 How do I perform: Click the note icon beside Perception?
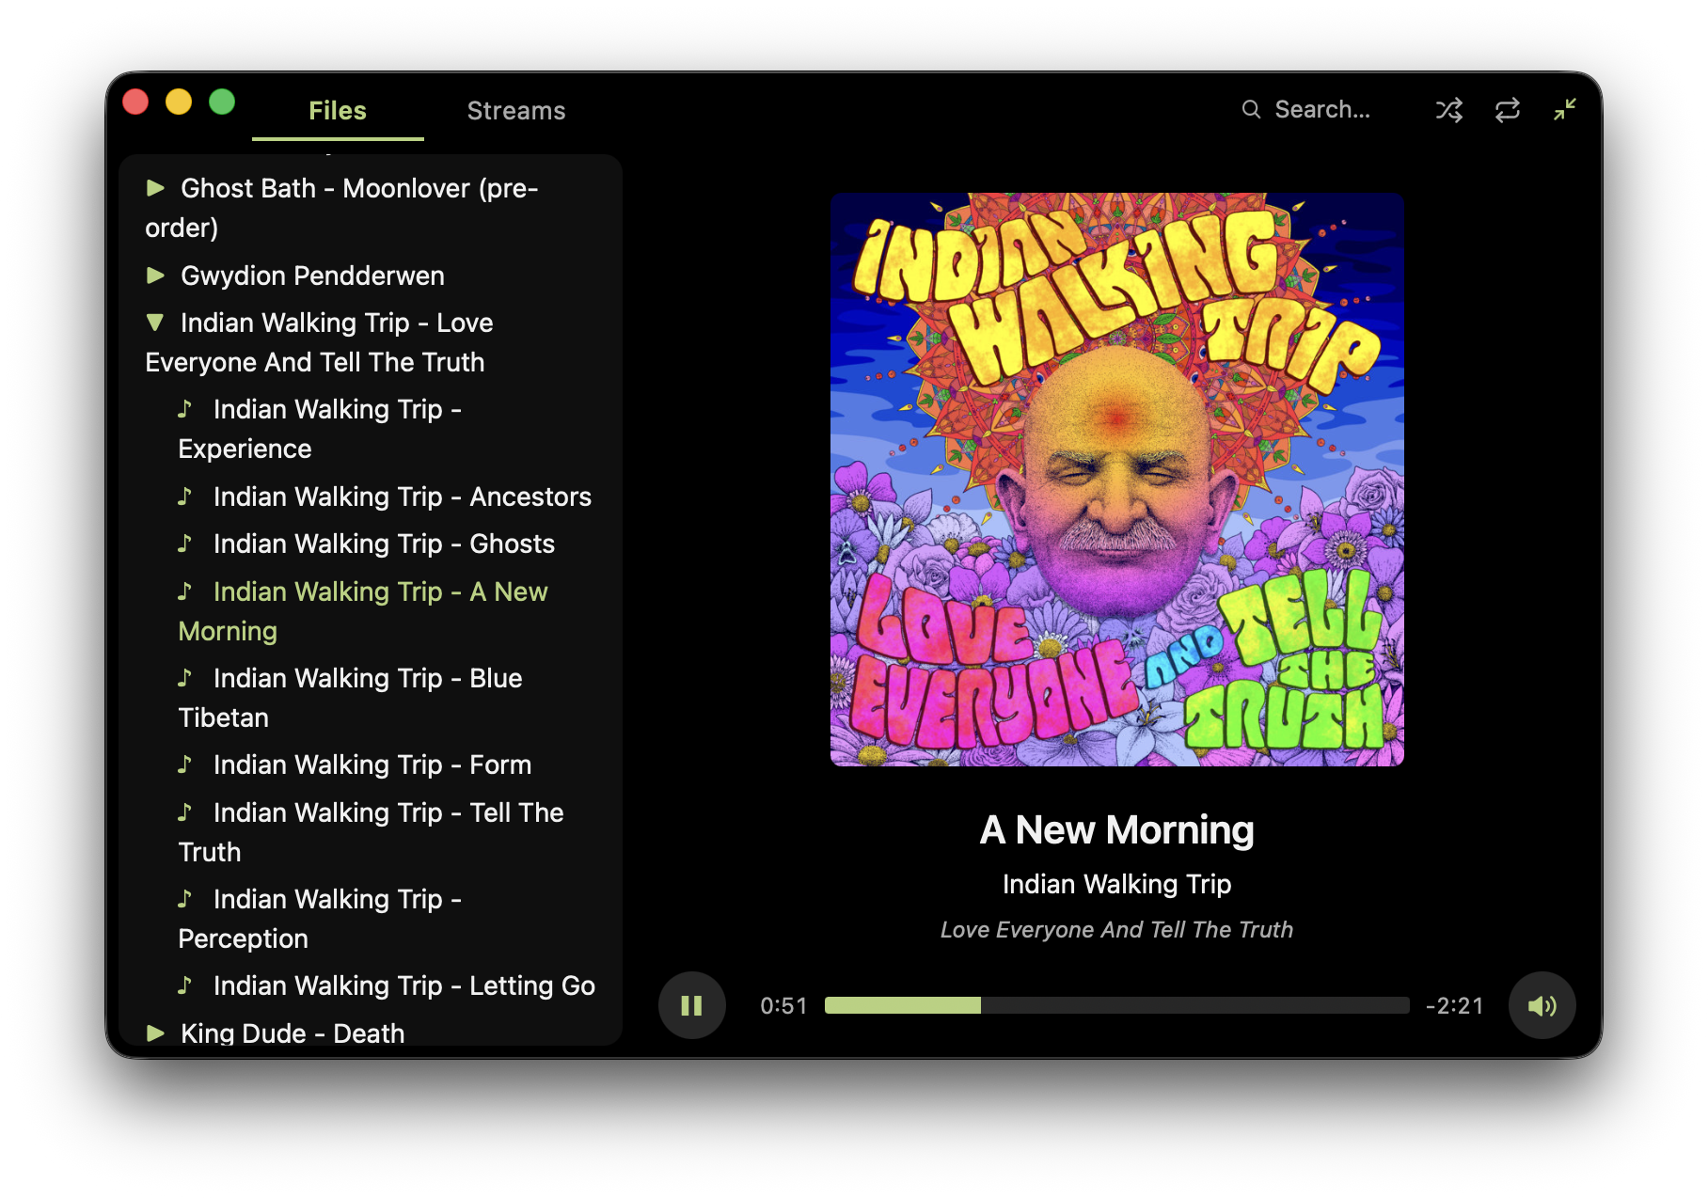click(x=185, y=898)
